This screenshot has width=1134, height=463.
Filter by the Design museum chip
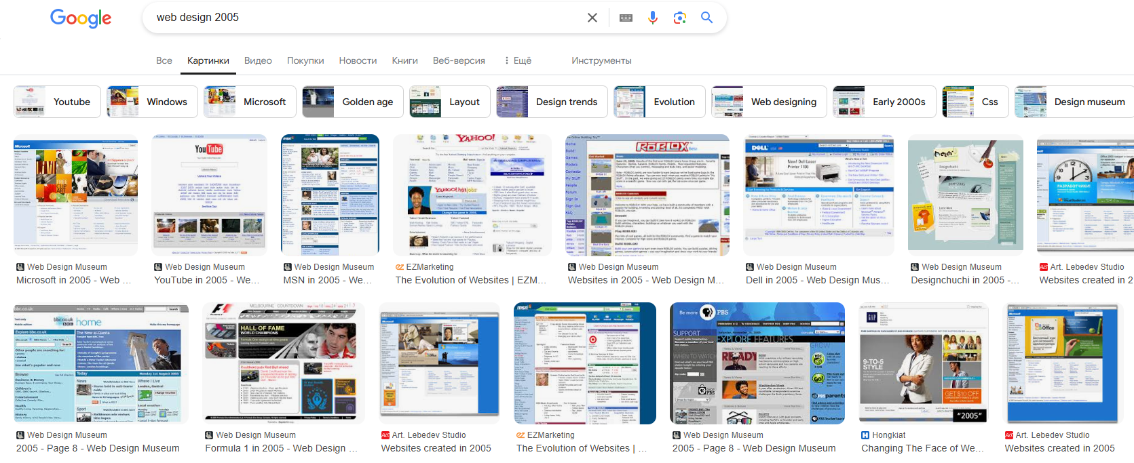(1074, 102)
